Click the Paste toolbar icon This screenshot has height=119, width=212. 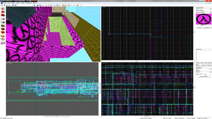(60, 5)
